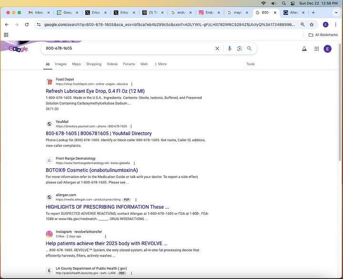
Task: Open the Tools filter options
Action: point(251,64)
